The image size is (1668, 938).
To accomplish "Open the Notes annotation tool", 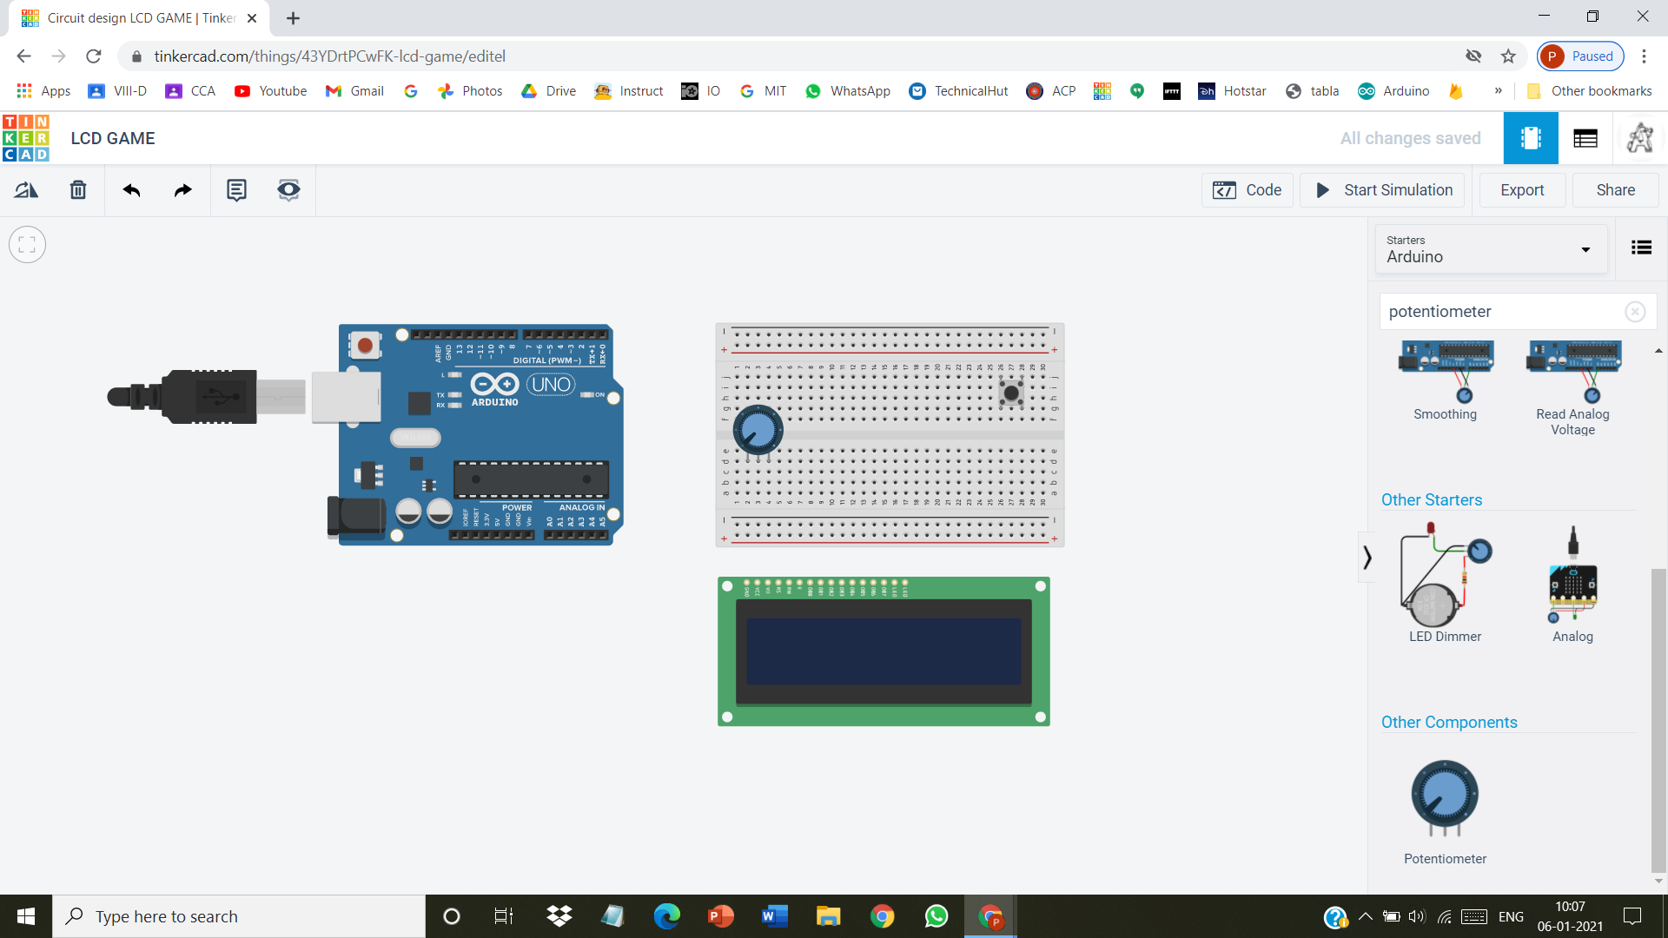I will 236,189.
